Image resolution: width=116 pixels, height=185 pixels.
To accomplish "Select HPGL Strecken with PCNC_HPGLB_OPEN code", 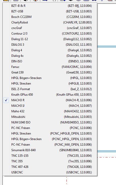I will point(50,134).
